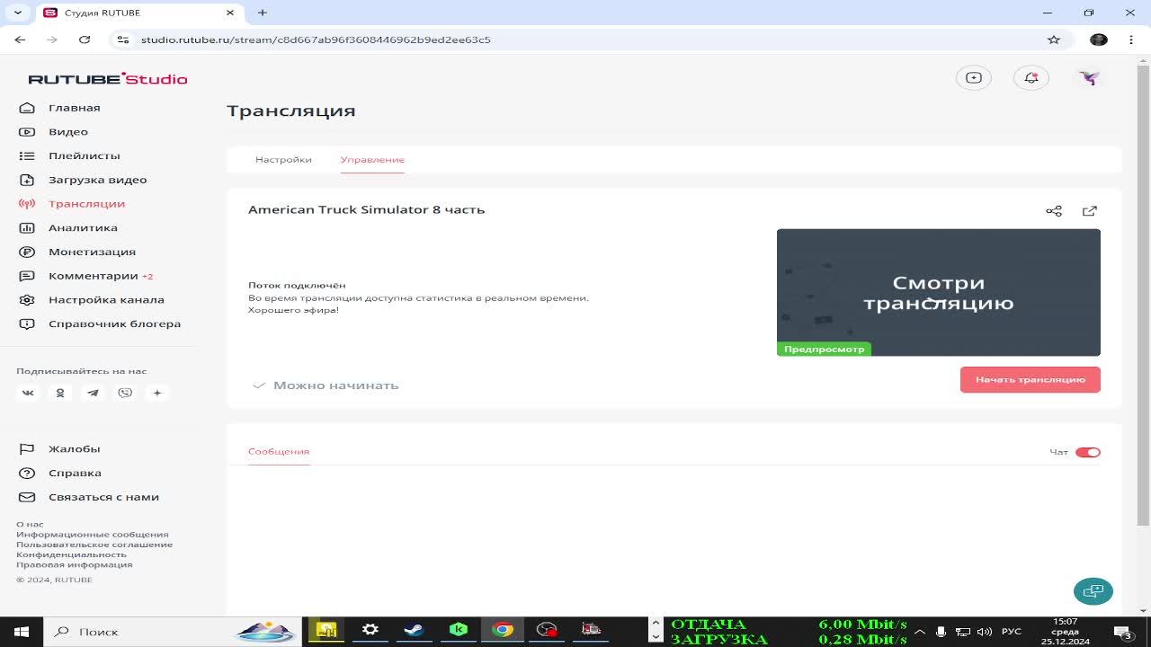Viewport: 1151px width, 647px height.
Task: Open the Zen star social icon
Action: 157,393
